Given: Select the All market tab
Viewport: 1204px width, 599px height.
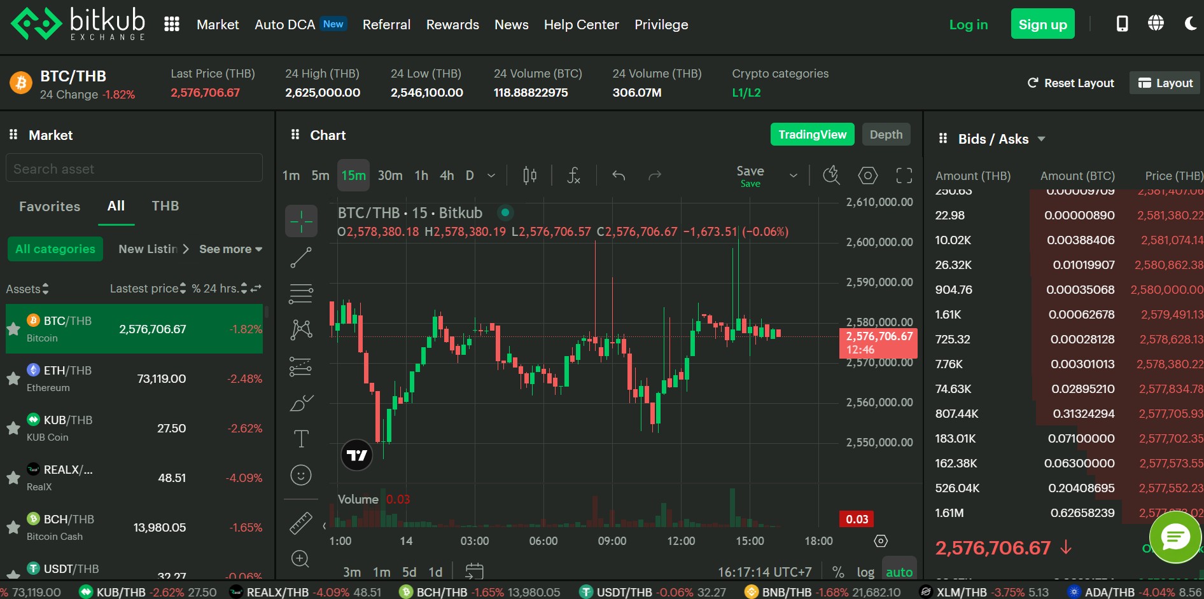Looking at the screenshot, I should point(116,206).
